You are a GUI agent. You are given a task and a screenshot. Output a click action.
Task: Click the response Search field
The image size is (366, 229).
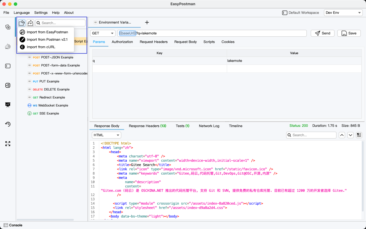(x=311, y=135)
